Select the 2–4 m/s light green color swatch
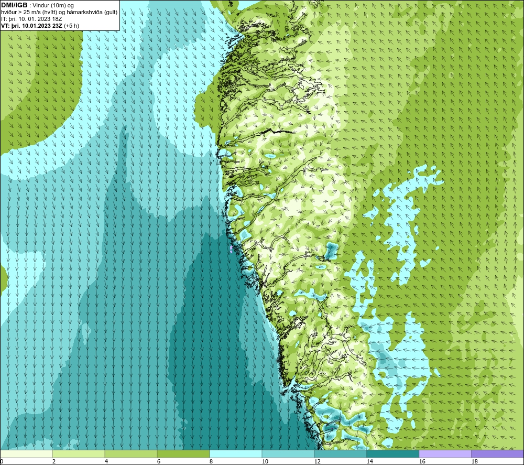The image size is (524, 465). [x=79, y=453]
